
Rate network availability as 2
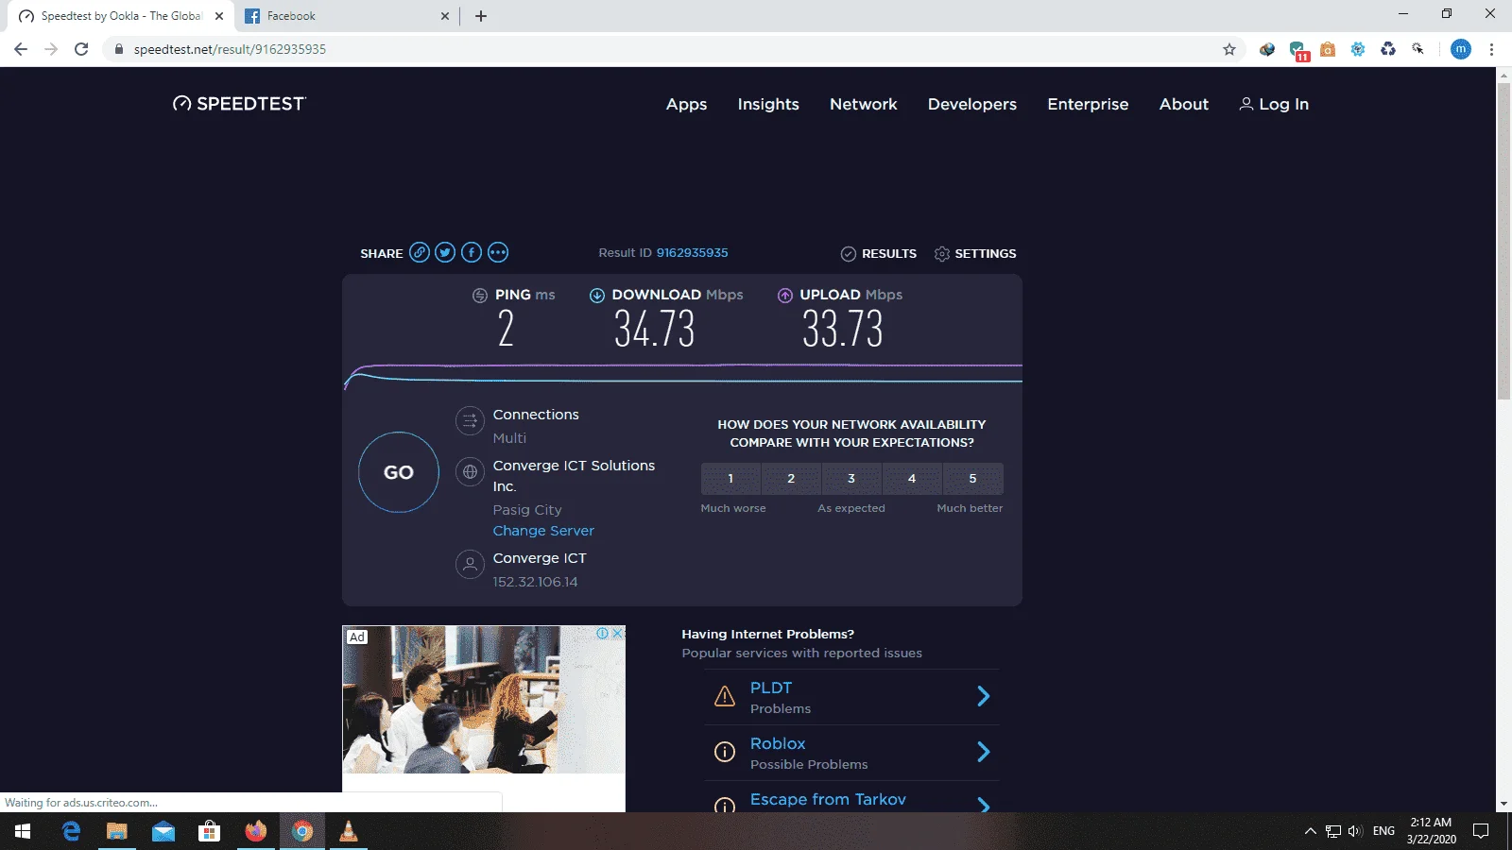[x=791, y=479]
